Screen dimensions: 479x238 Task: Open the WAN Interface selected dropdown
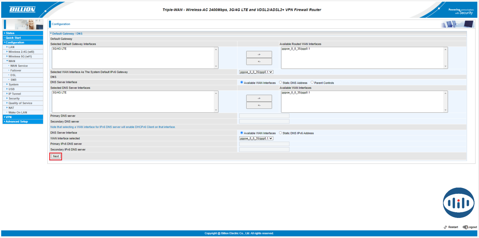click(x=256, y=139)
